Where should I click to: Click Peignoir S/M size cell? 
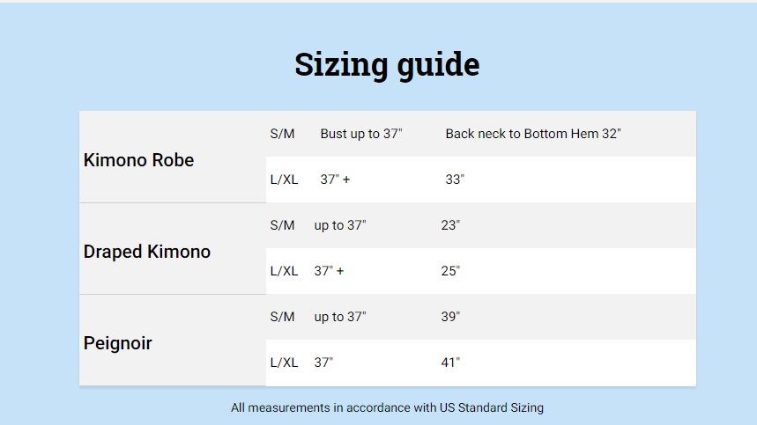(282, 317)
